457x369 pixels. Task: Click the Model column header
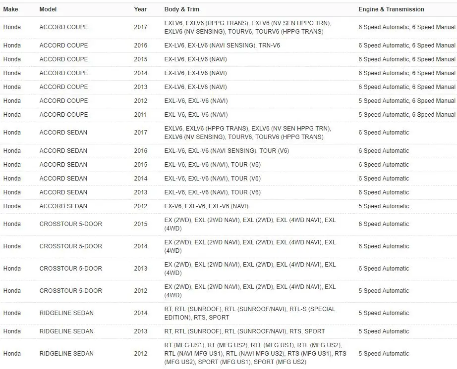coord(48,9)
